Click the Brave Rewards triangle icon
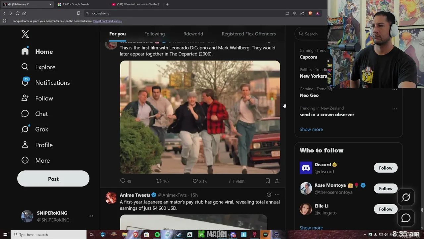 tap(317, 13)
